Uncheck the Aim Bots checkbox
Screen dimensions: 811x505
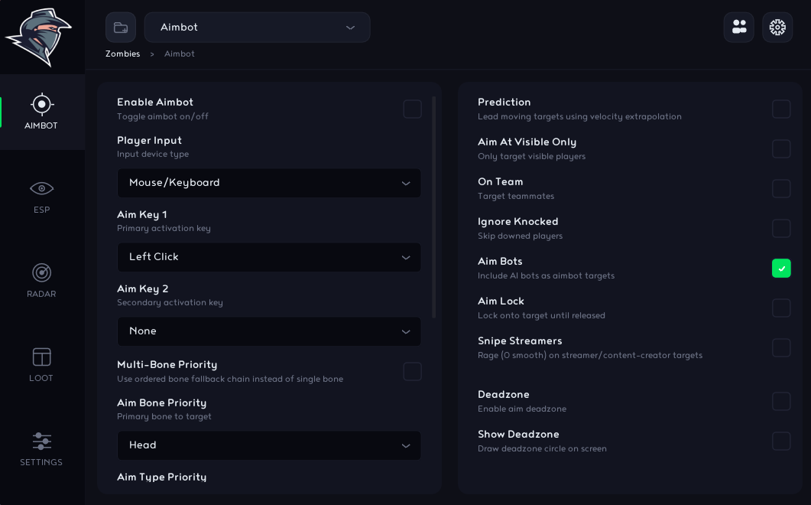click(781, 269)
